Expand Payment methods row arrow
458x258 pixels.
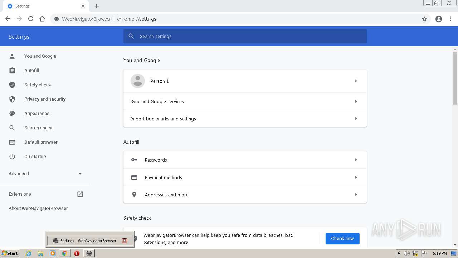tap(356, 177)
